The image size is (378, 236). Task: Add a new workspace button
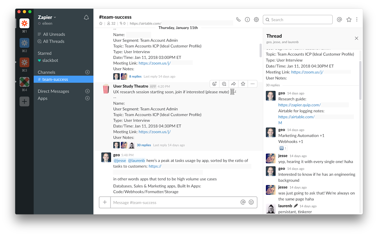[24, 102]
